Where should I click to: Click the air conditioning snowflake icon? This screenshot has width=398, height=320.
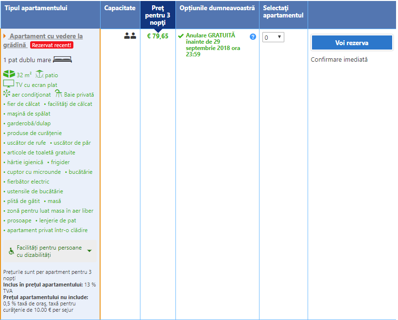(7, 94)
